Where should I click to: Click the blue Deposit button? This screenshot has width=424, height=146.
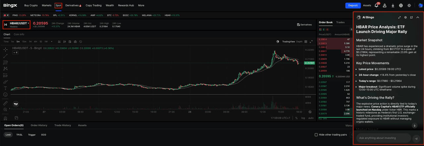(353, 5)
